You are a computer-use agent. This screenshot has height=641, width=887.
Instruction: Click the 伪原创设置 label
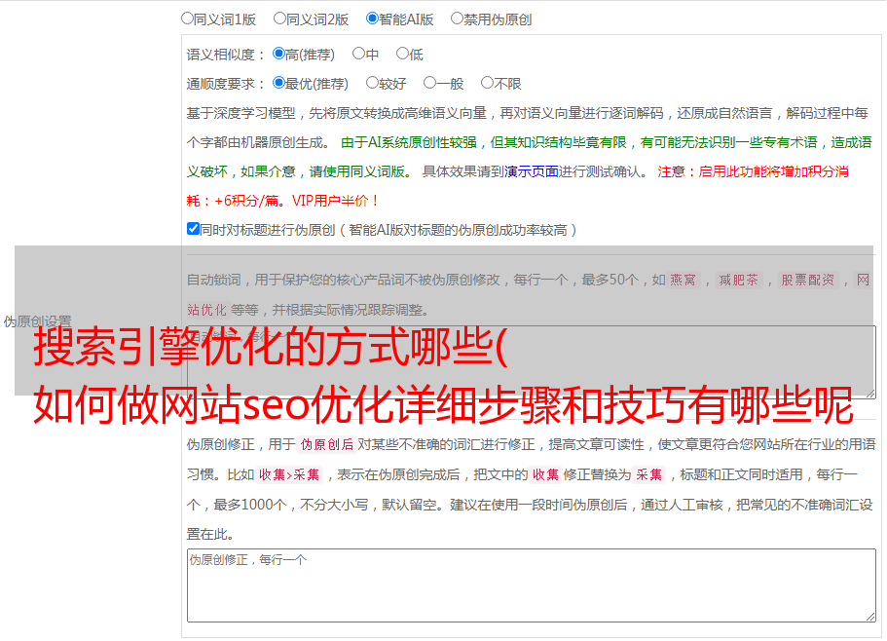(x=37, y=321)
